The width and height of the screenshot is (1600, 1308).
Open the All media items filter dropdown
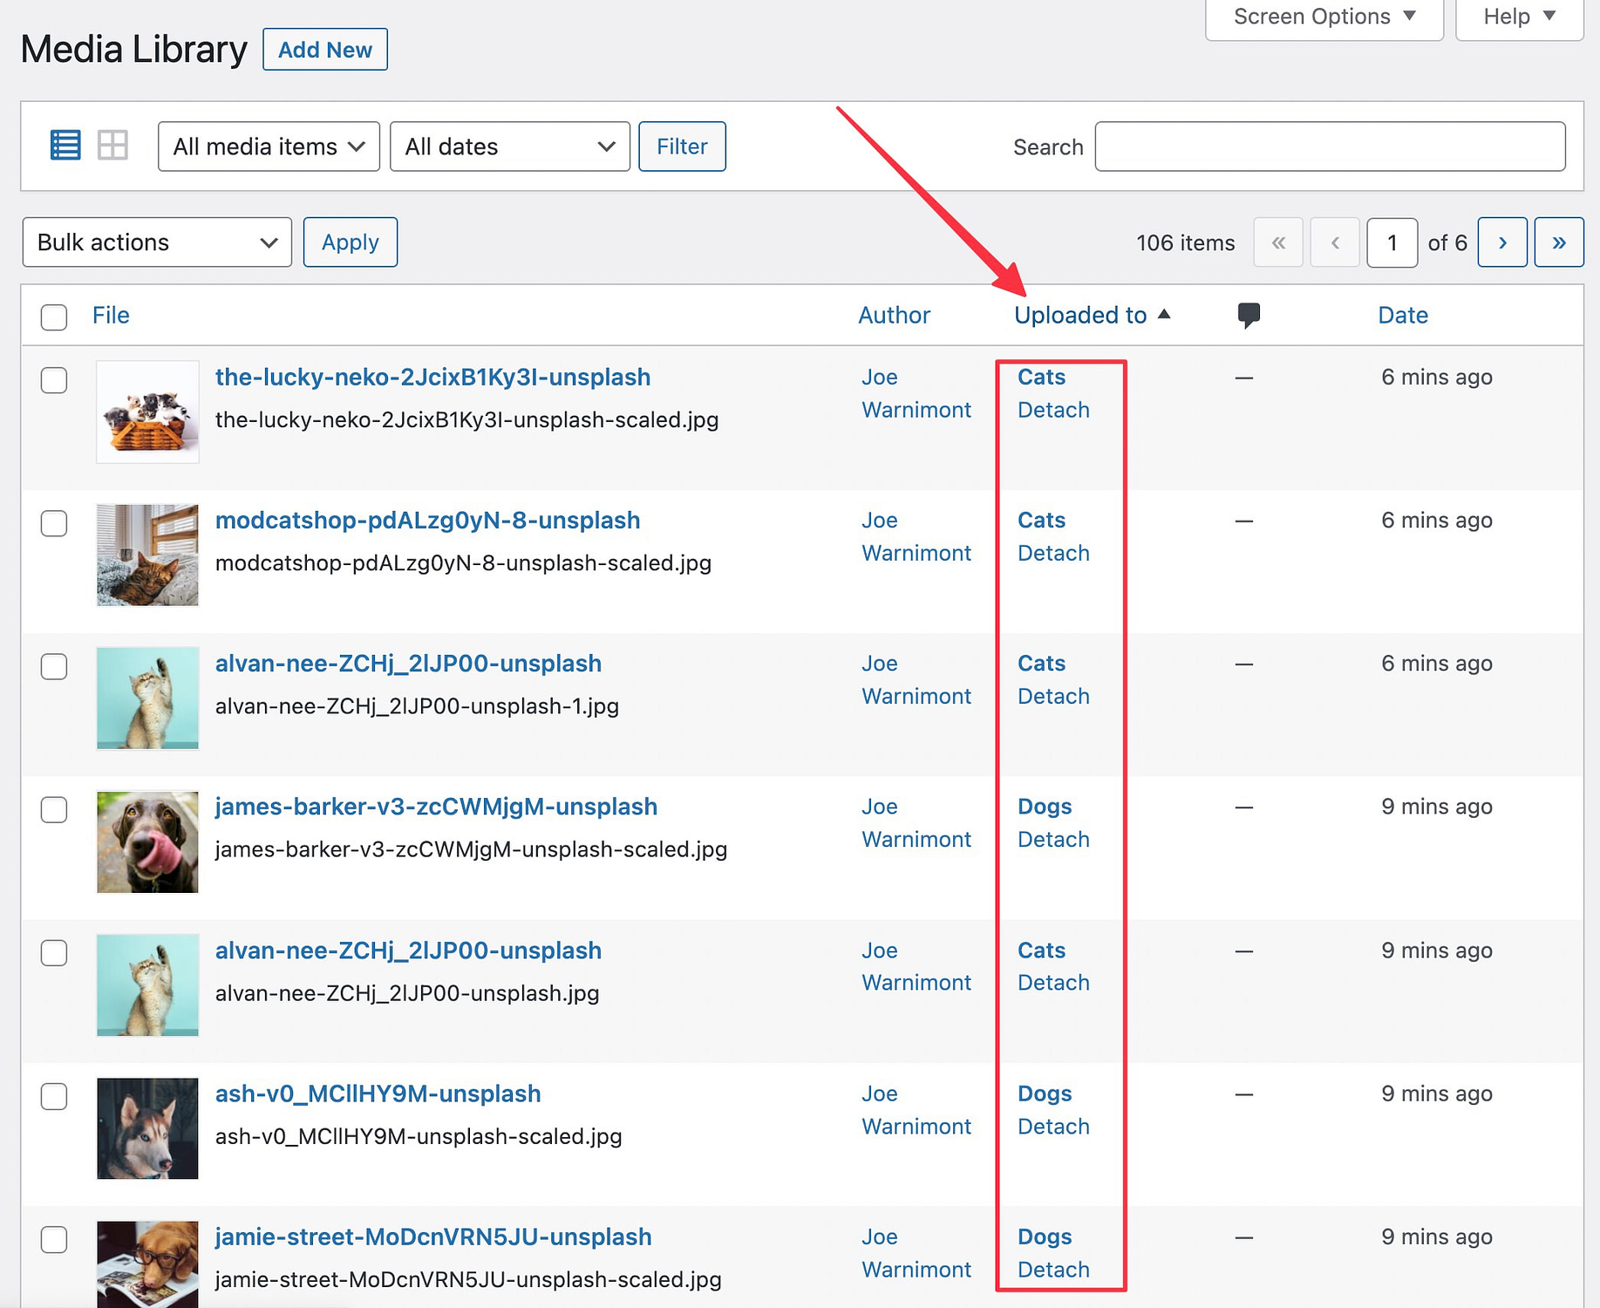268,146
